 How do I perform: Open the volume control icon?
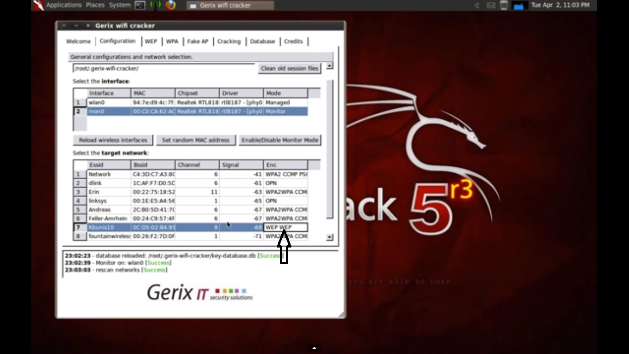pyautogui.click(x=477, y=5)
